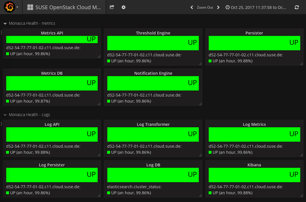Screen dimensions: 306x202
Task: Click the refresh dashboard icon
Action: click(296, 7)
